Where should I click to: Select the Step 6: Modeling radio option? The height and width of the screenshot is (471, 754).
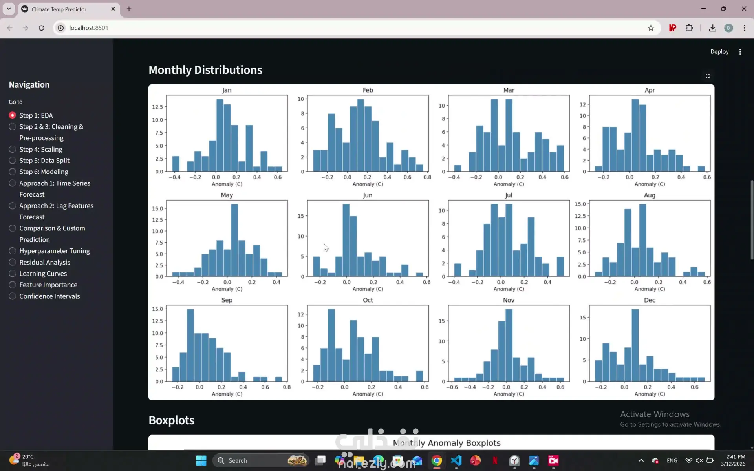13,172
